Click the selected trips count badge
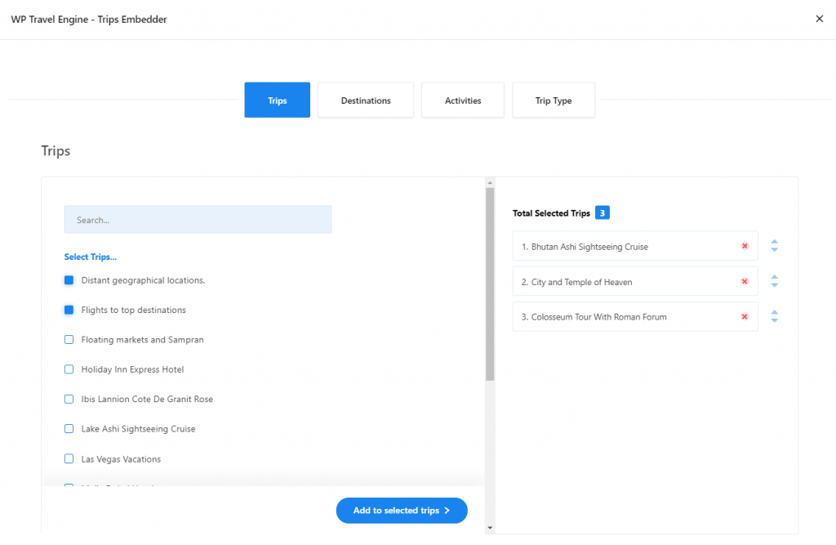836x545 pixels. (x=602, y=212)
